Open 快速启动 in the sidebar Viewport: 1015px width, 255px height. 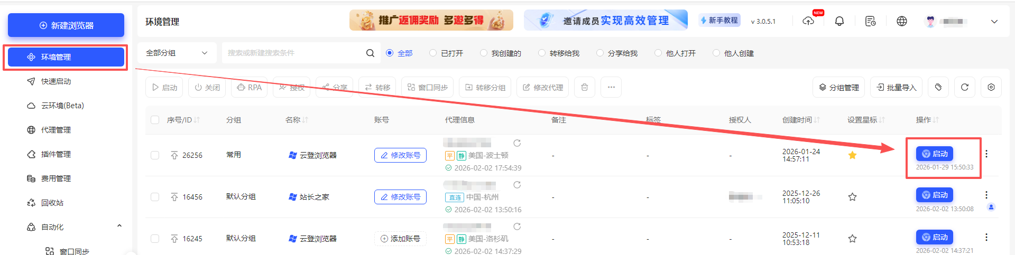(56, 81)
